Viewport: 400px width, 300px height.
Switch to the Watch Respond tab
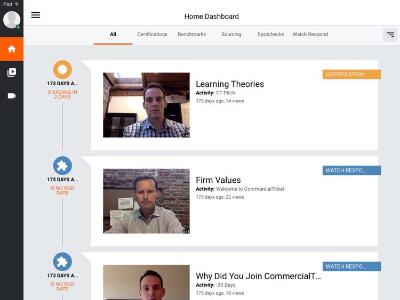(310, 35)
